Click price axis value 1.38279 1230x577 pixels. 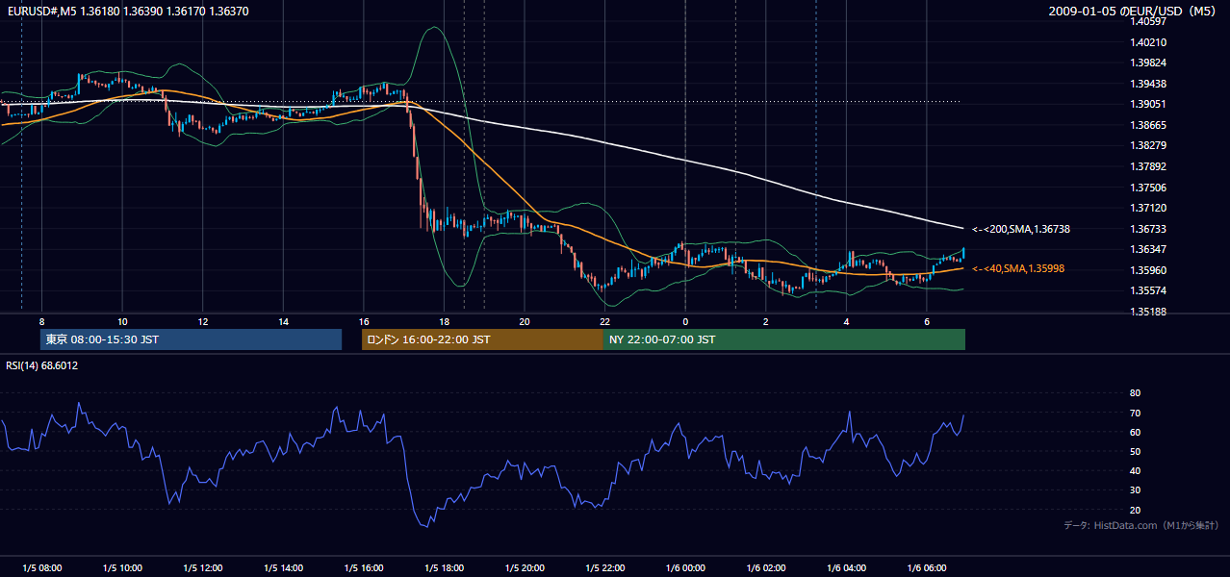(x=1148, y=145)
